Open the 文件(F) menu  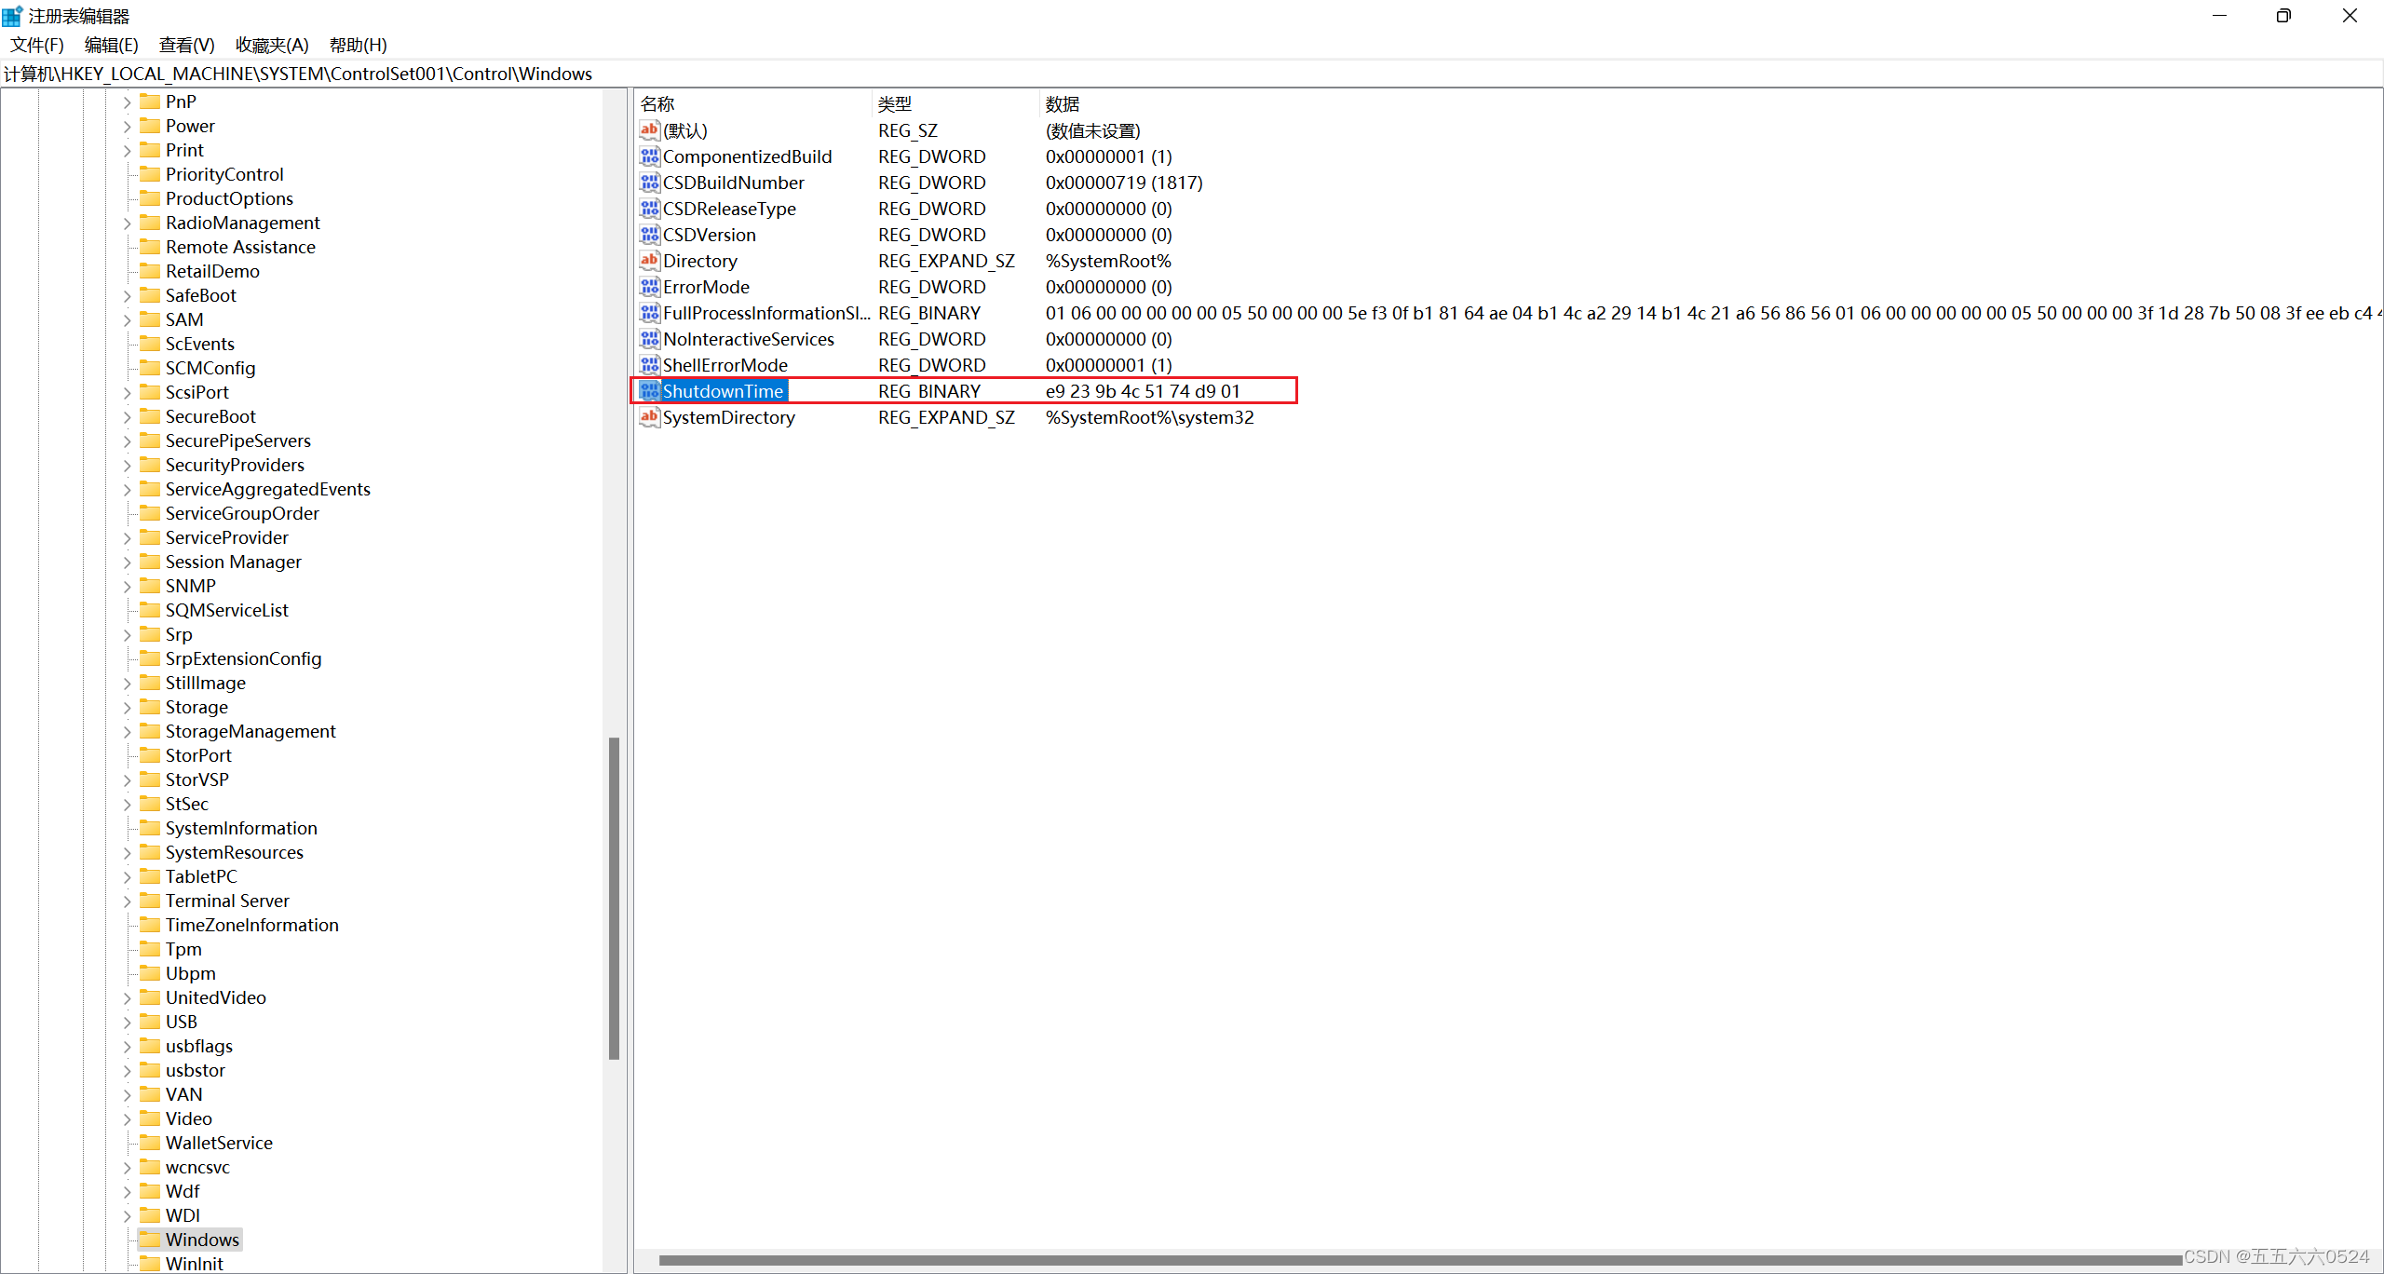37,45
